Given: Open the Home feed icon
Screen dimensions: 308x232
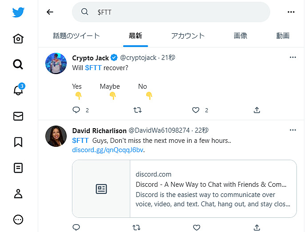Looking at the screenshot, I should pyautogui.click(x=18, y=39).
